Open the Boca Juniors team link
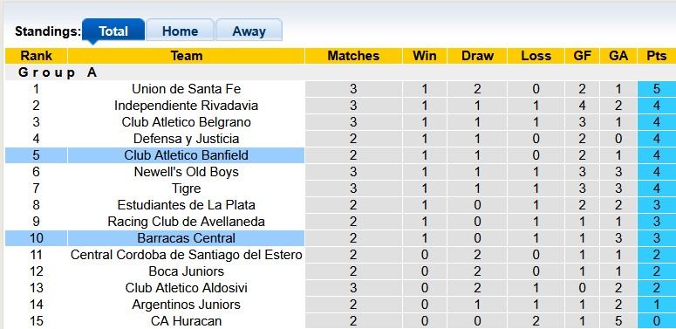 (x=187, y=271)
